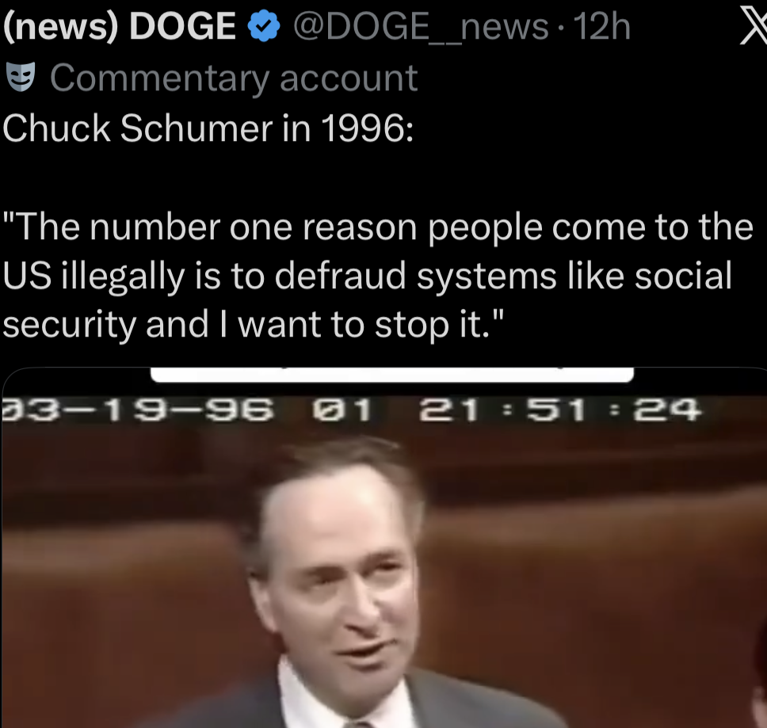Click the 'Chuck Schumer in 1996:' text line

click(x=208, y=128)
